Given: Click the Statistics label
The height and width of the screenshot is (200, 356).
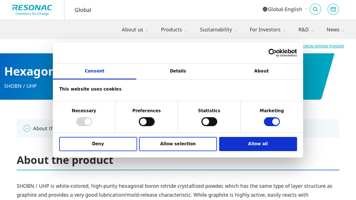Looking at the screenshot, I should 209,111.
